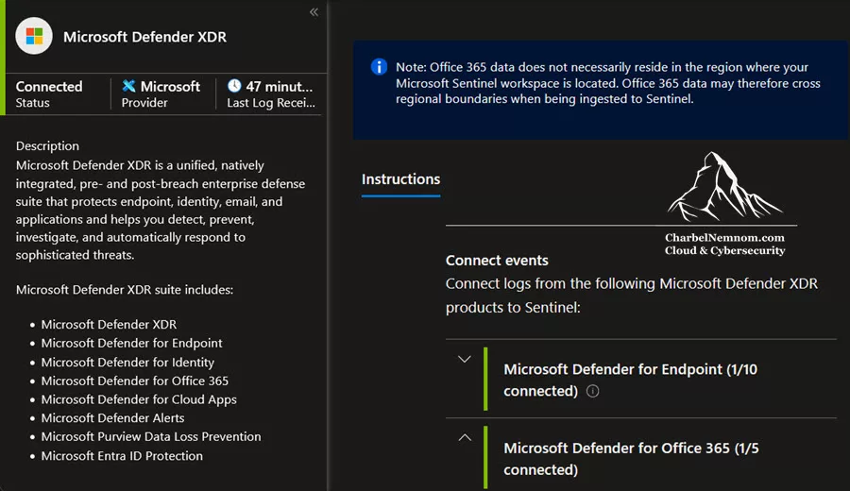Expand the Microsoft Defender for Endpoint section

coord(464,359)
